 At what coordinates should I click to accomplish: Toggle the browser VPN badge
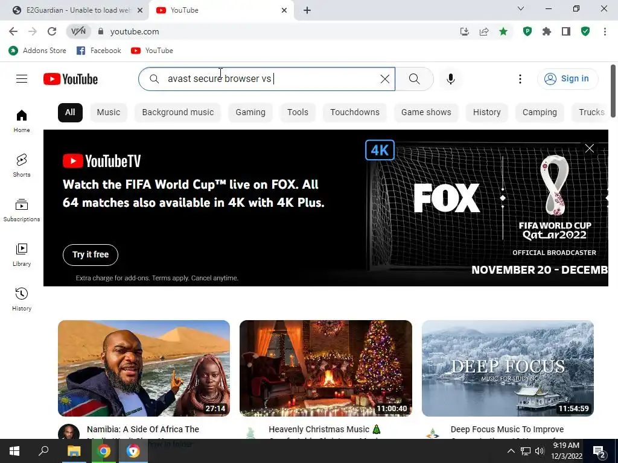[78, 31]
